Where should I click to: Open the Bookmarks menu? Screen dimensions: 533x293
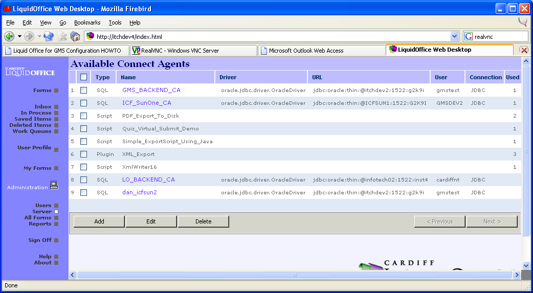pyautogui.click(x=87, y=22)
